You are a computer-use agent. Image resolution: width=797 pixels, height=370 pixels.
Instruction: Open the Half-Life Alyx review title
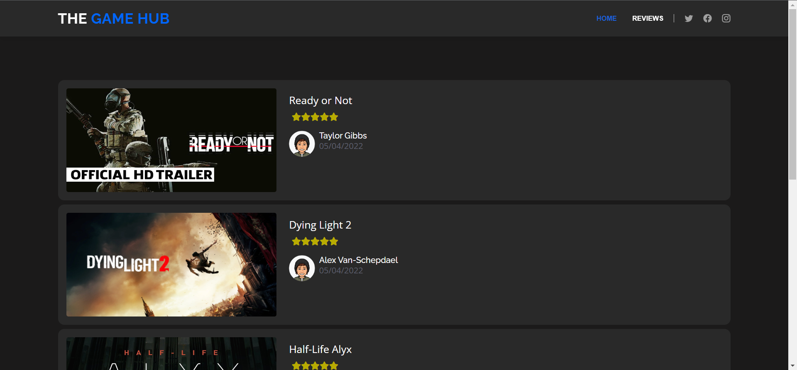pos(320,350)
